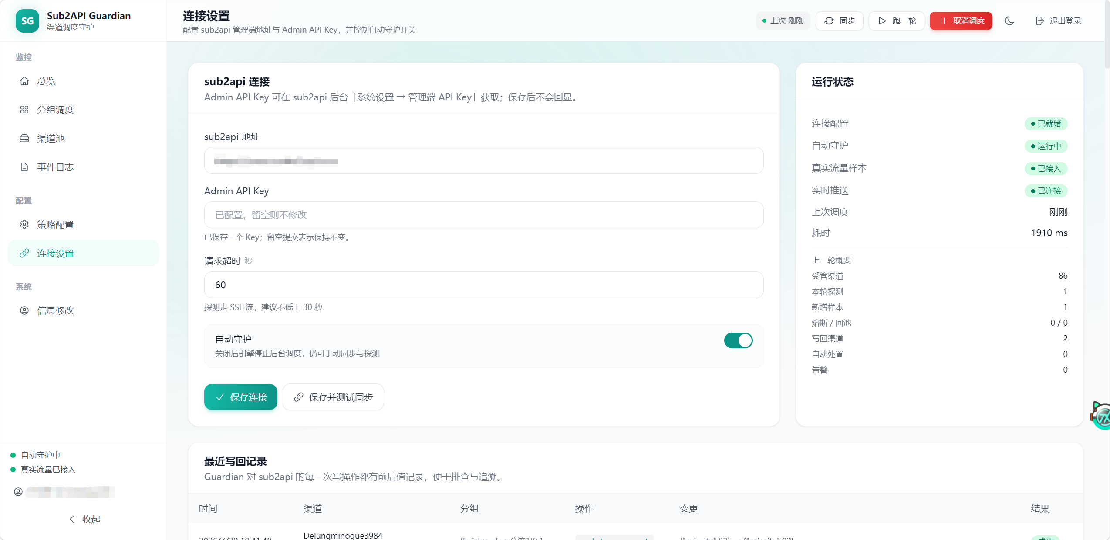Open 信息修改 profile page
Screen dimensions: 1110x540
click(83, 310)
